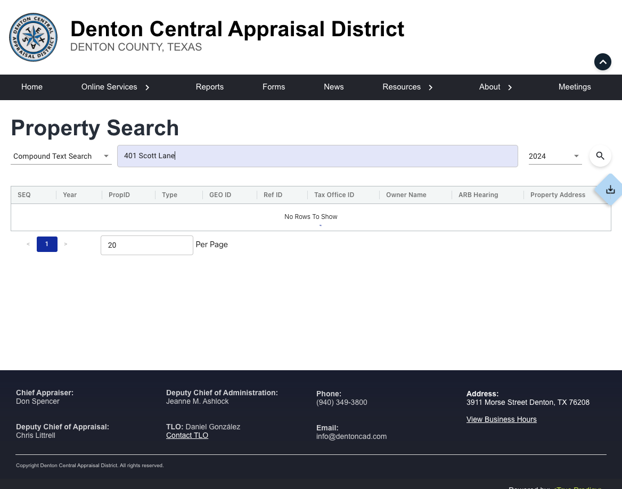This screenshot has width=622, height=489.
Task: Sort by the GEO ID column header
Action: click(x=220, y=195)
